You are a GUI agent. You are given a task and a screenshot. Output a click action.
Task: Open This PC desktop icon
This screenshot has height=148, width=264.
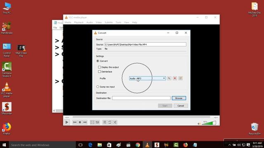[7, 8]
